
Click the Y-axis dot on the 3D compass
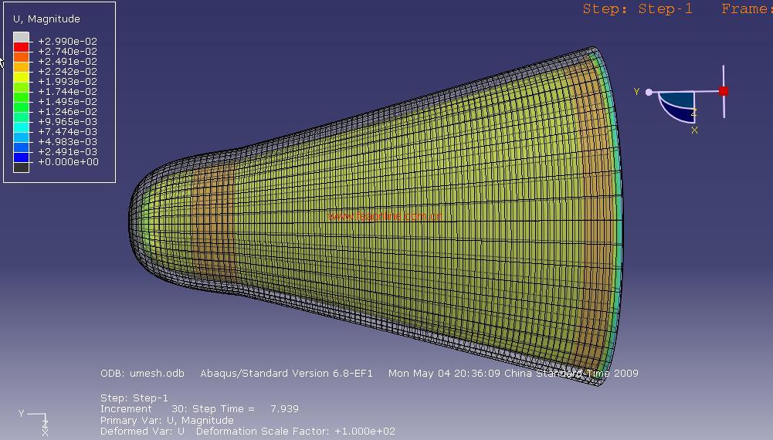(649, 93)
